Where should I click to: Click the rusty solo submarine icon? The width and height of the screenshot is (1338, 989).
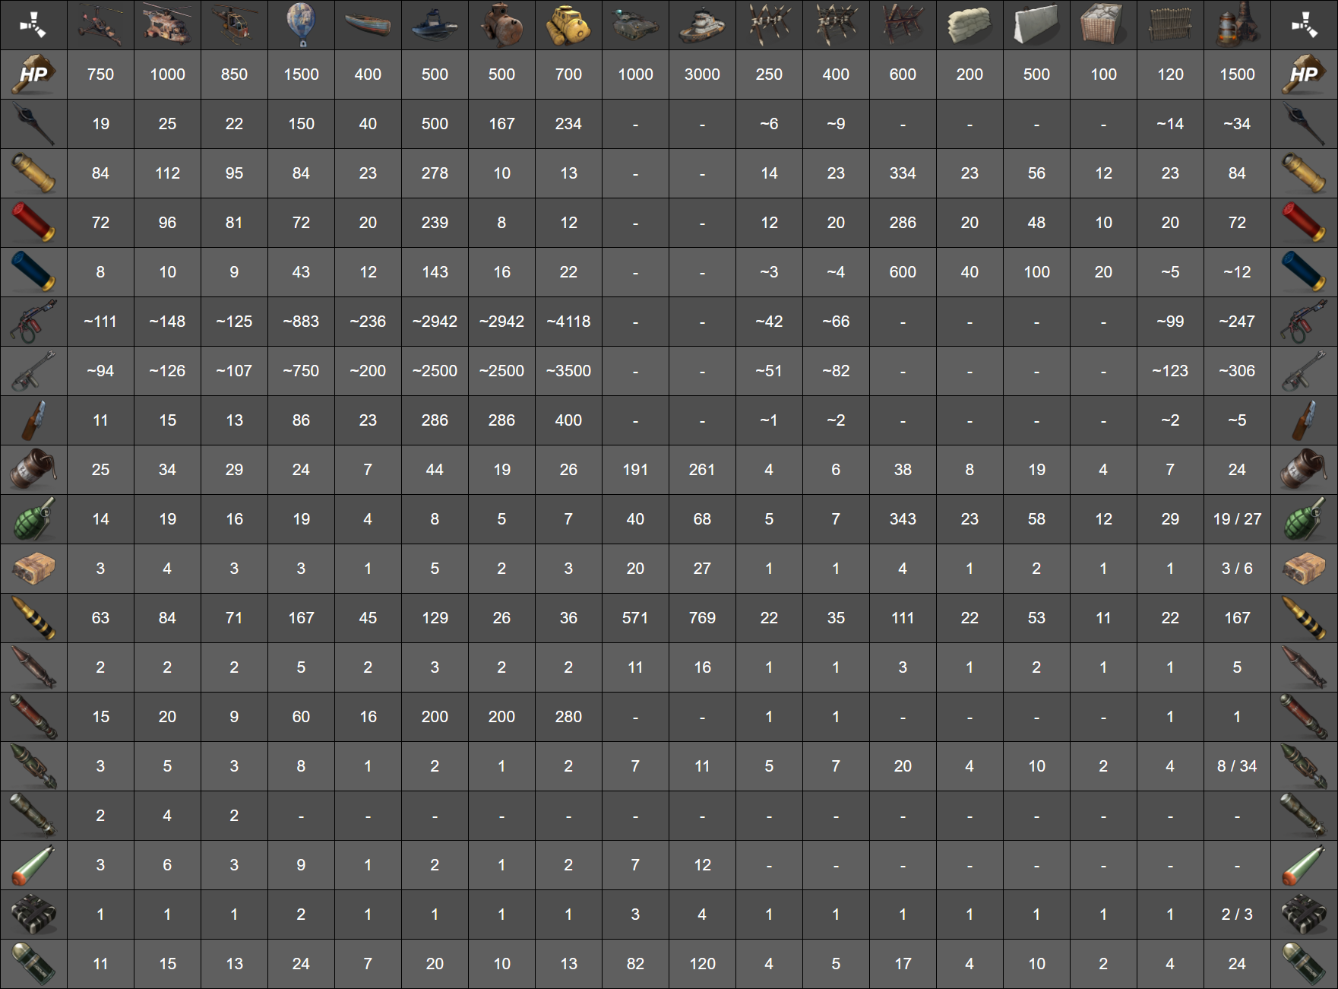click(x=501, y=24)
